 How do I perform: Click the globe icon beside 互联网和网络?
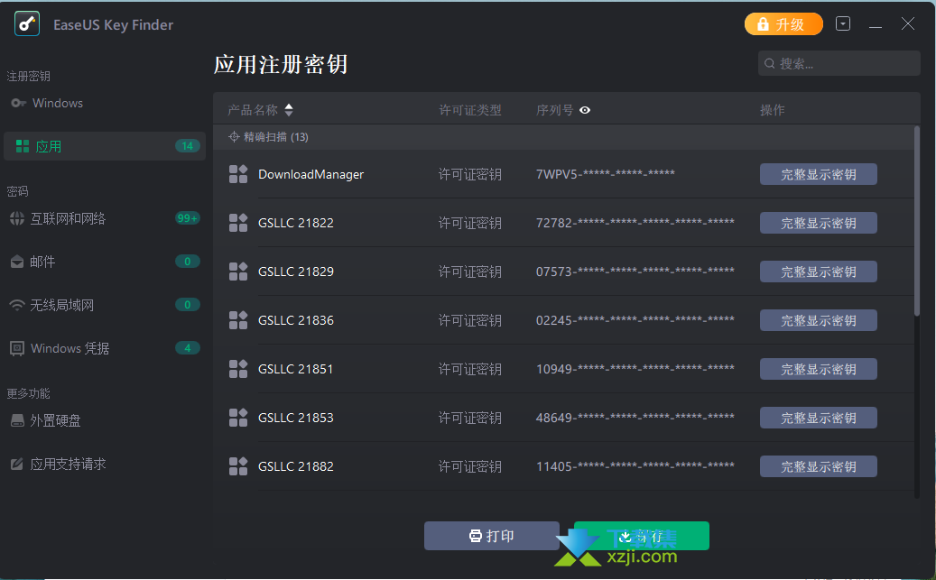pyautogui.click(x=17, y=218)
